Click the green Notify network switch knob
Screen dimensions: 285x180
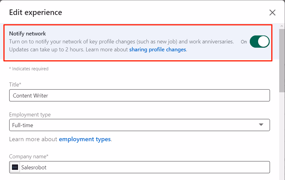click(264, 42)
